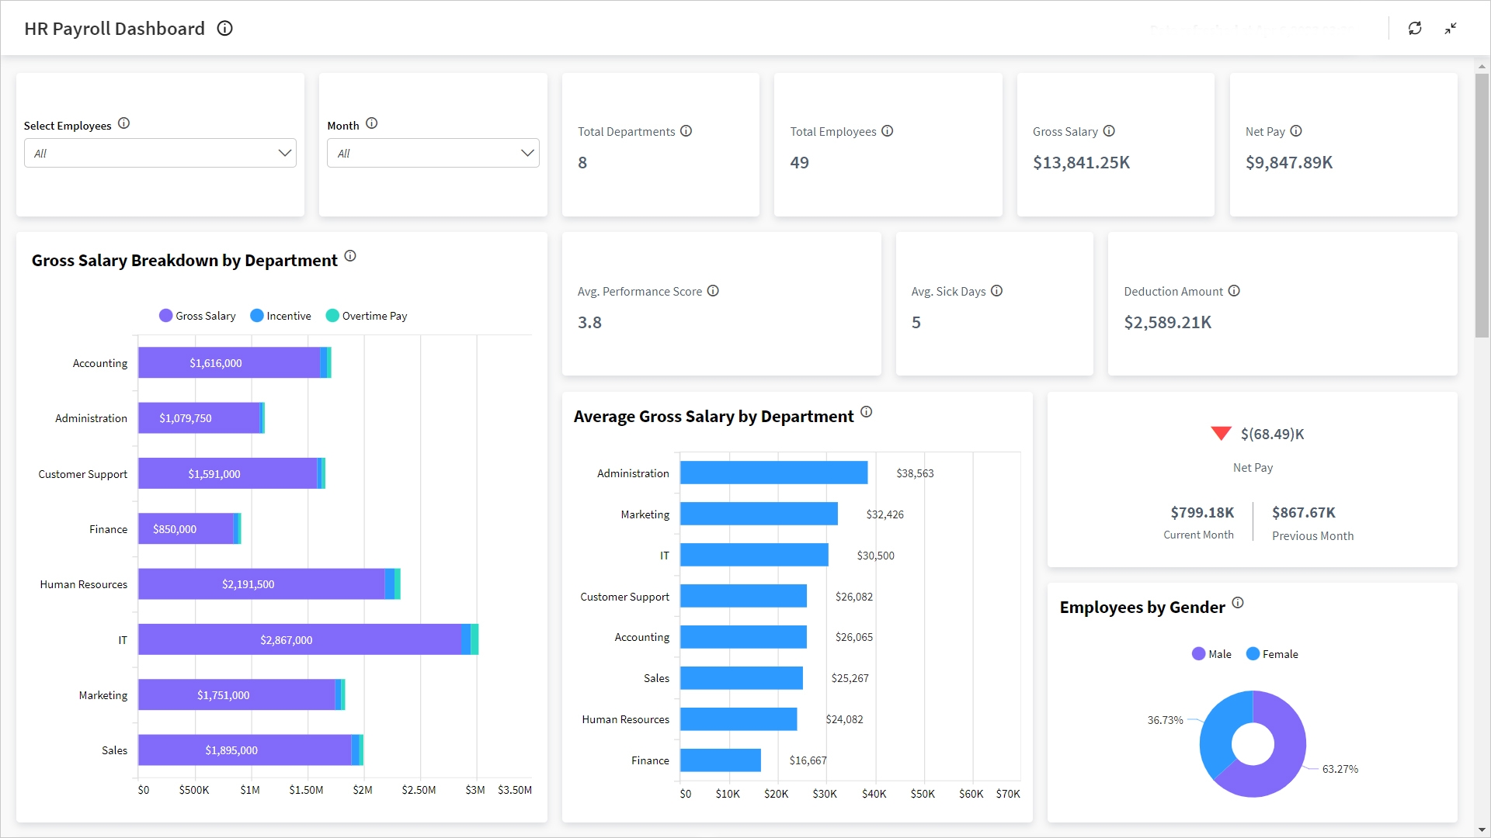
Task: Toggle Incentive legend series
Action: click(x=280, y=316)
